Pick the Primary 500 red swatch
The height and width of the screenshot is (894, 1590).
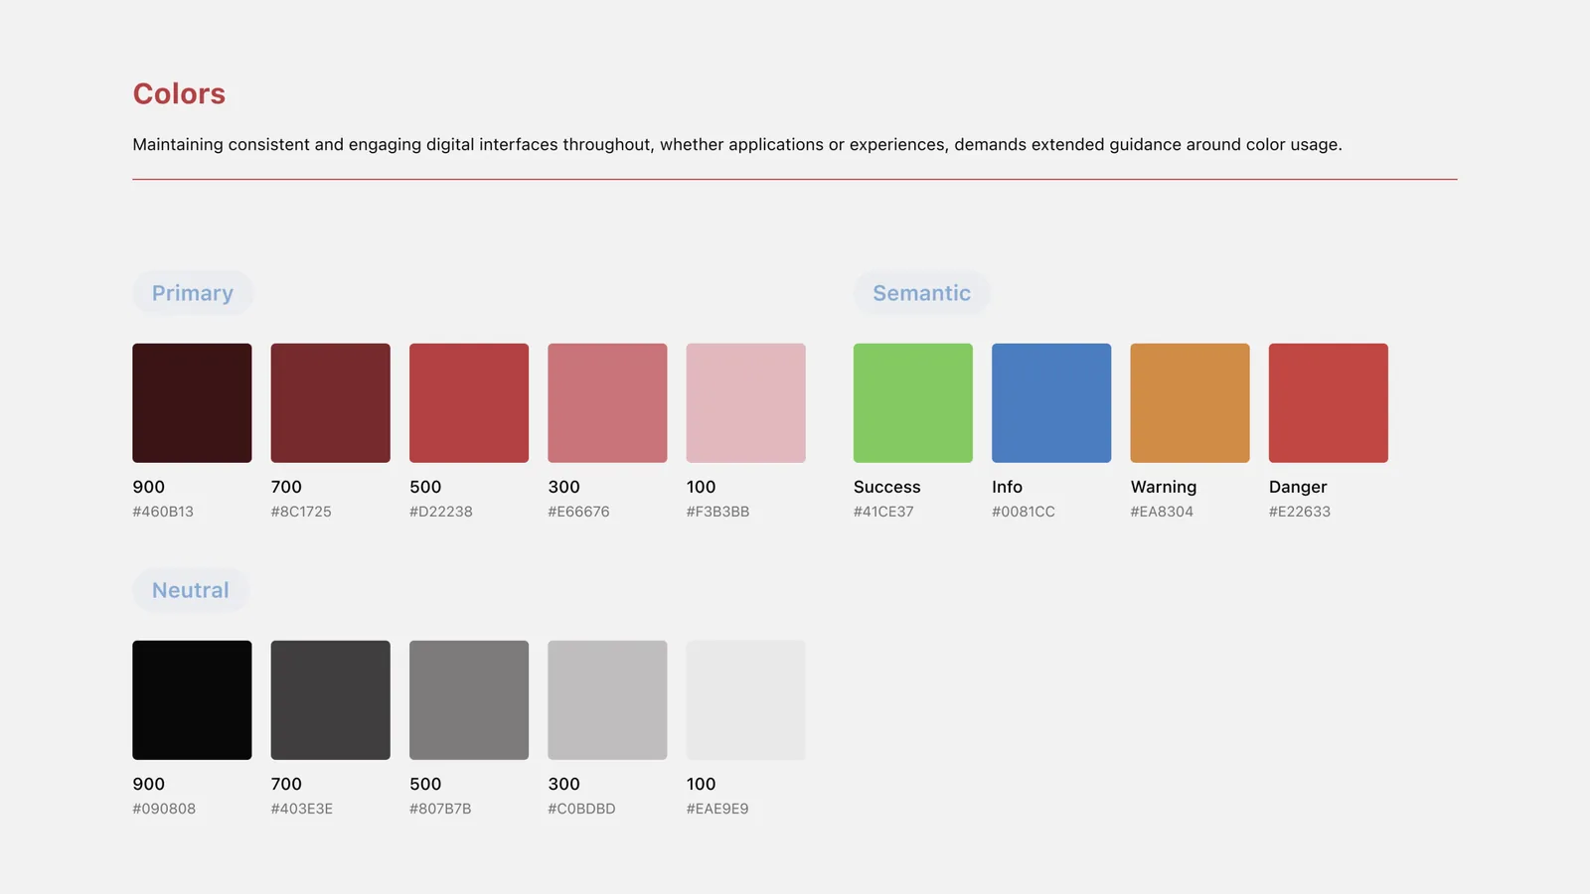[x=469, y=402]
